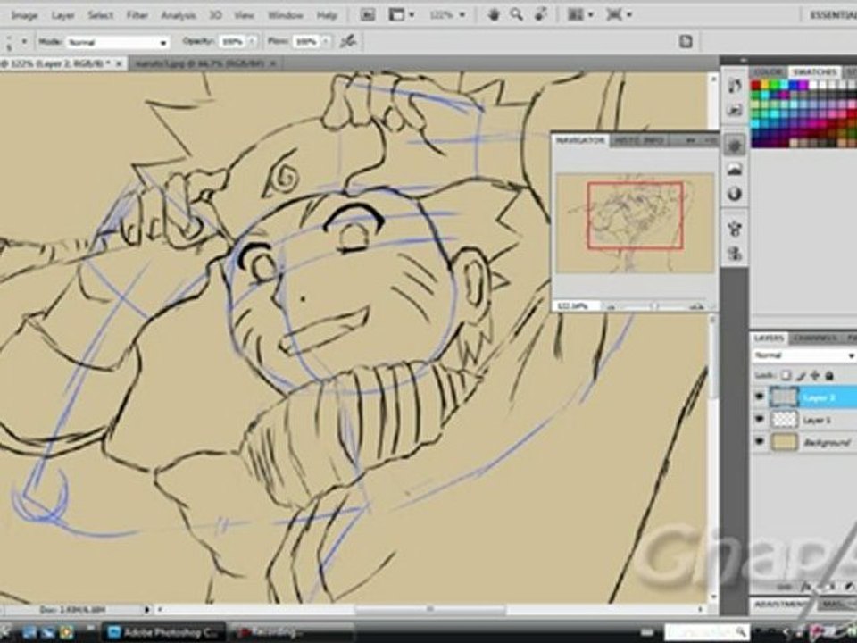Open the Analysis menu
The image size is (857, 643).
179,15
